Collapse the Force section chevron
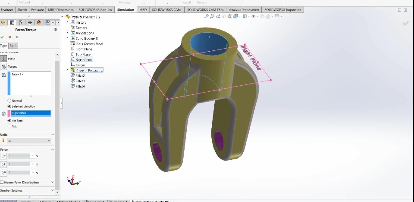This screenshot has width=414, height=202. 53,149
